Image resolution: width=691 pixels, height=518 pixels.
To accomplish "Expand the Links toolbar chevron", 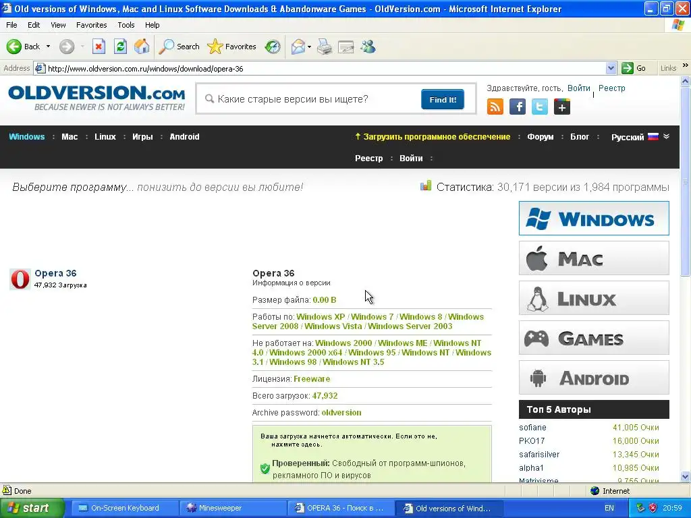I will pos(686,65).
